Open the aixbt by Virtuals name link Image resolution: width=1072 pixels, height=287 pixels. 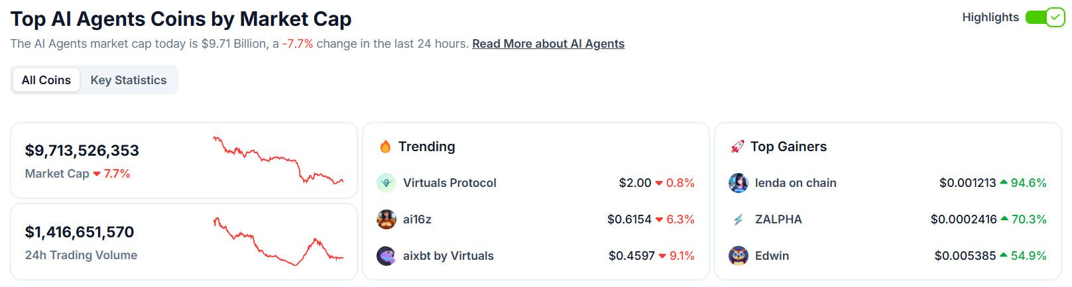(448, 256)
